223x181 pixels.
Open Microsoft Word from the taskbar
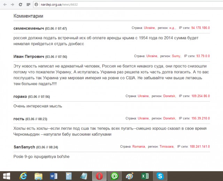coord(54,176)
